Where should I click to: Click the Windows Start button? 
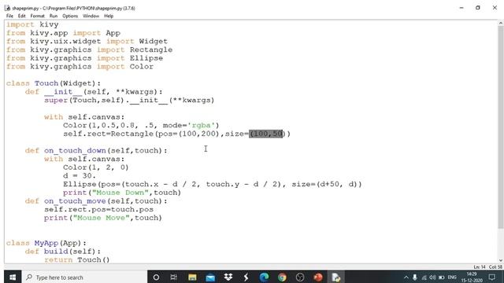[x=13, y=277]
